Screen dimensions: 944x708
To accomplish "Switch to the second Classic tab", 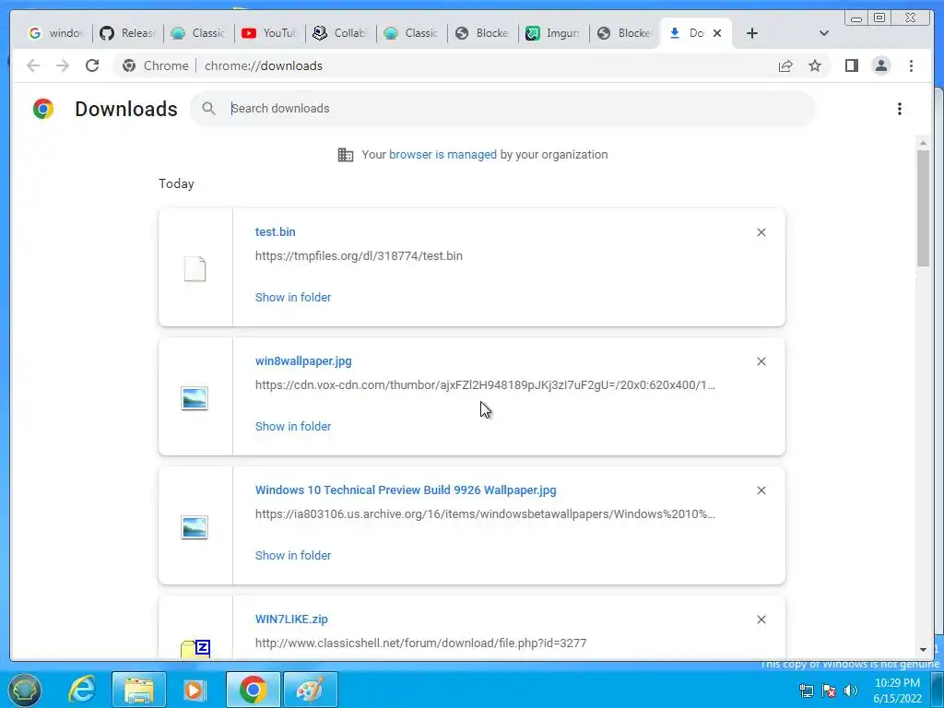I will pyautogui.click(x=412, y=33).
